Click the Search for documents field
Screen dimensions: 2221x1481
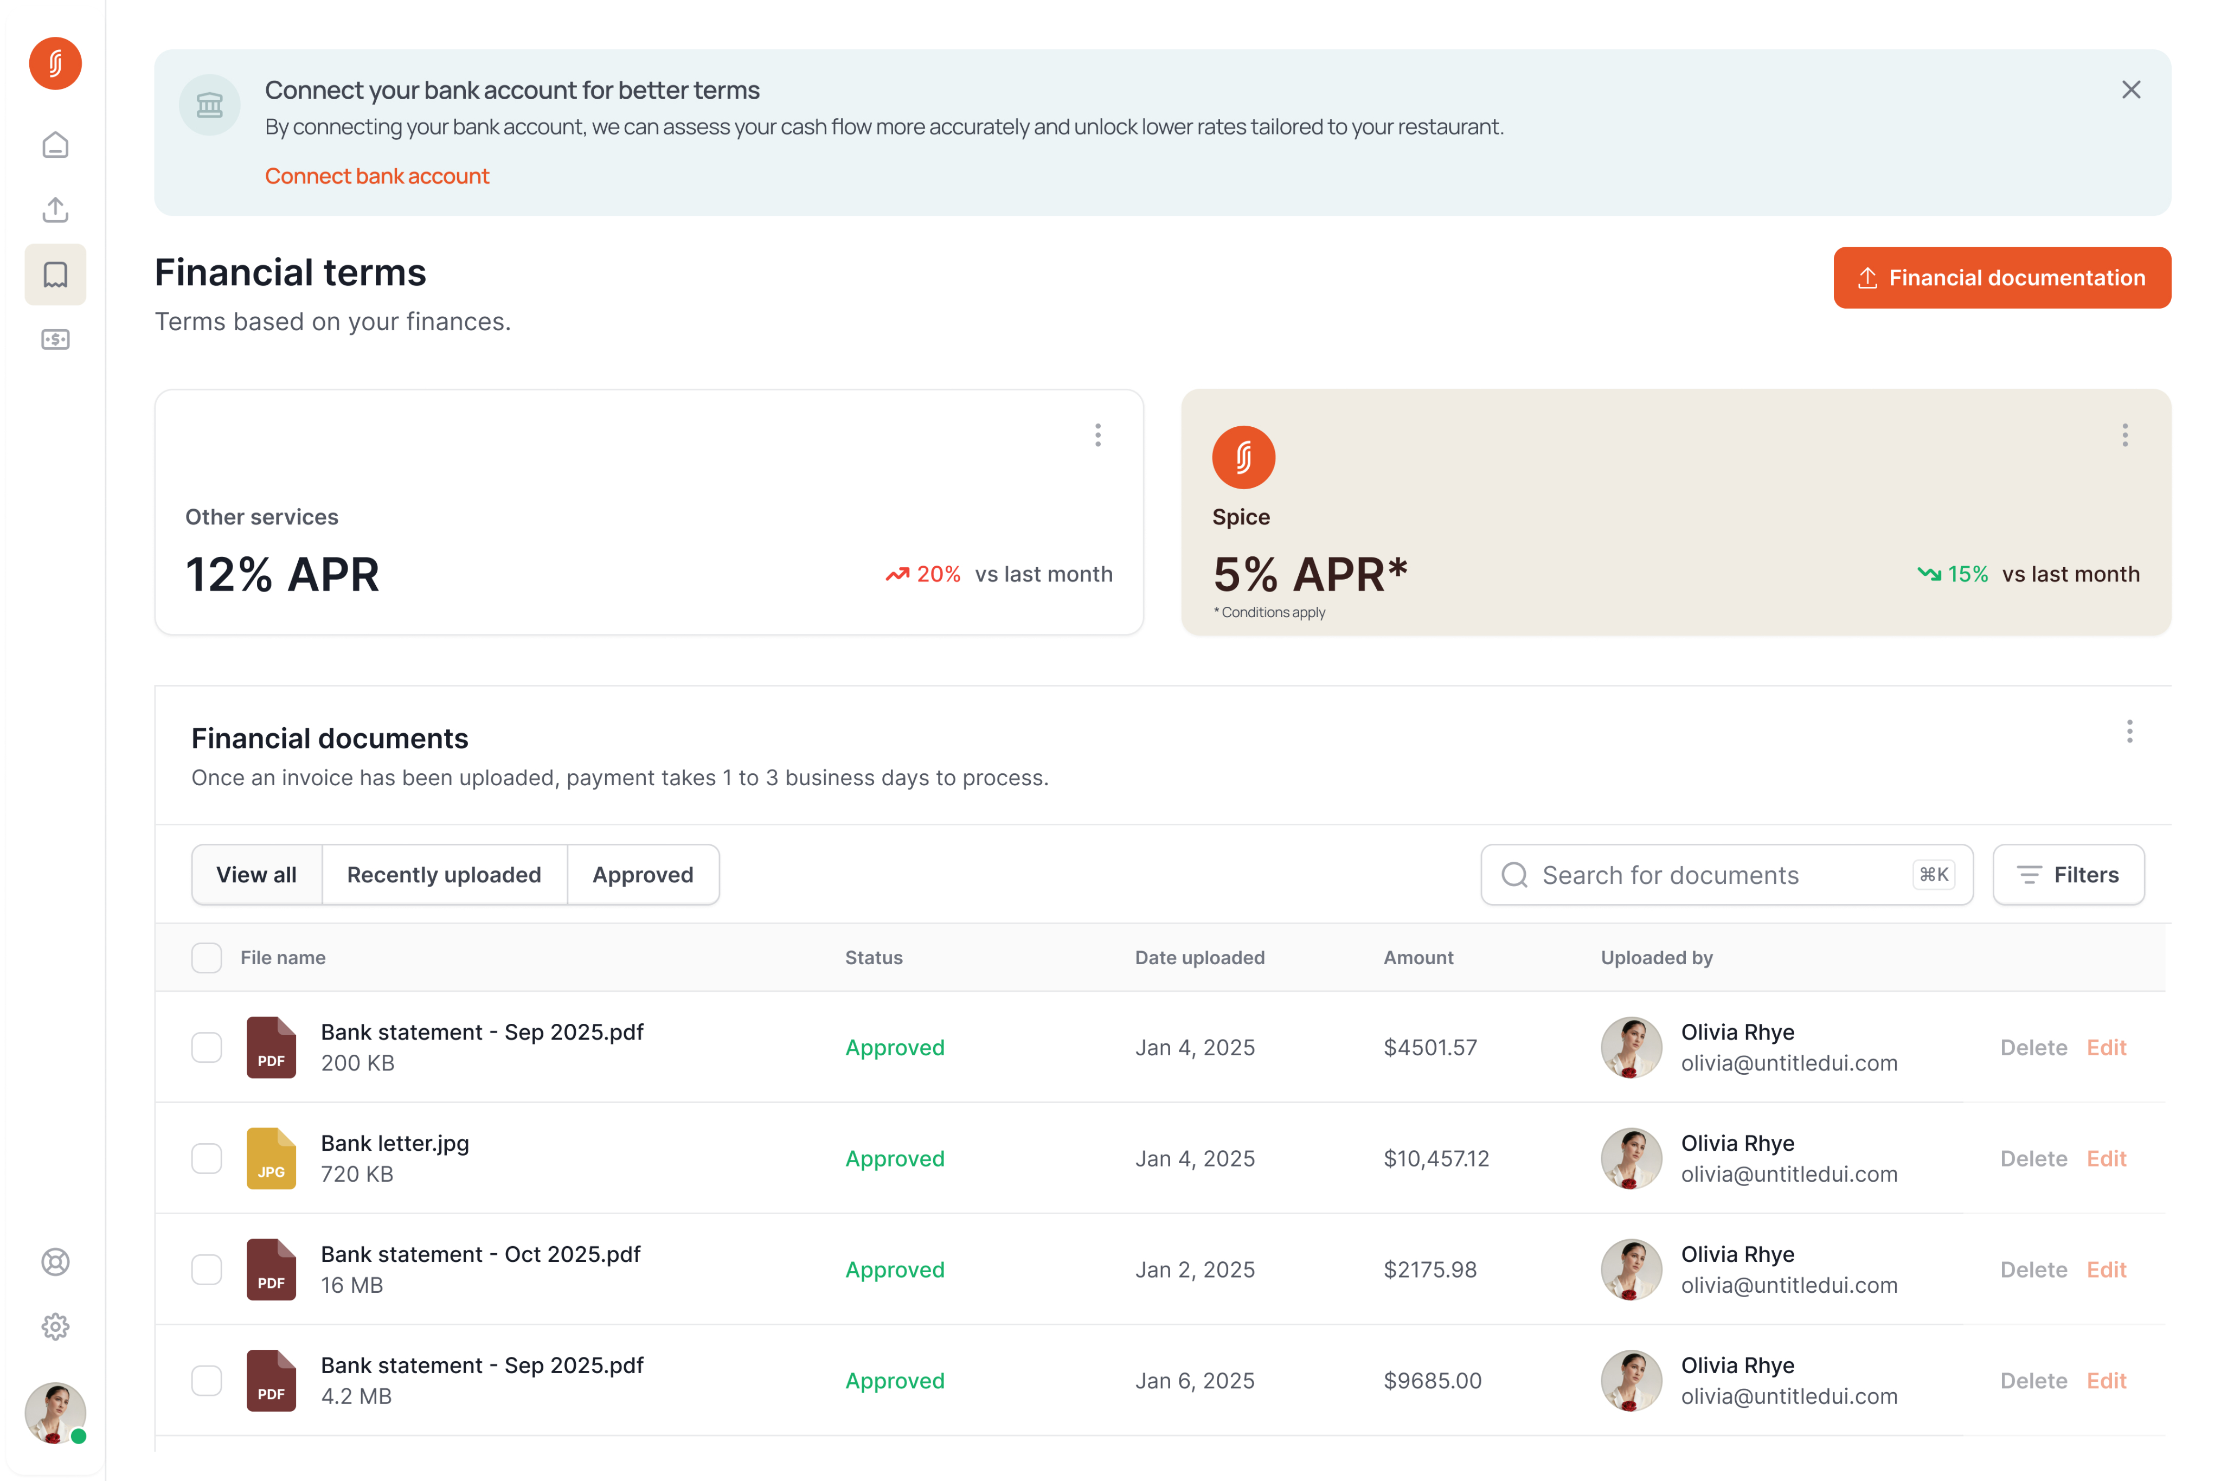[x=1700, y=875]
